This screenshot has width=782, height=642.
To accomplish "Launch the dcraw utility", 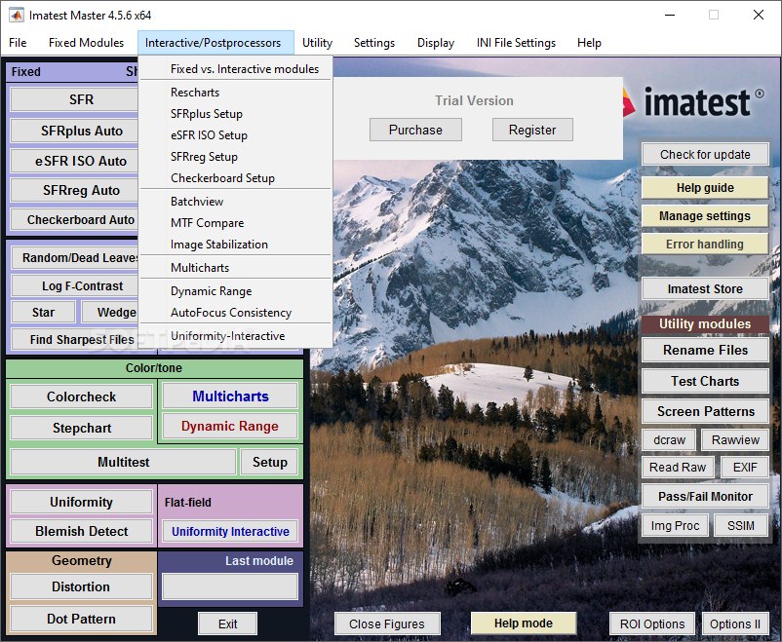I will (x=669, y=440).
